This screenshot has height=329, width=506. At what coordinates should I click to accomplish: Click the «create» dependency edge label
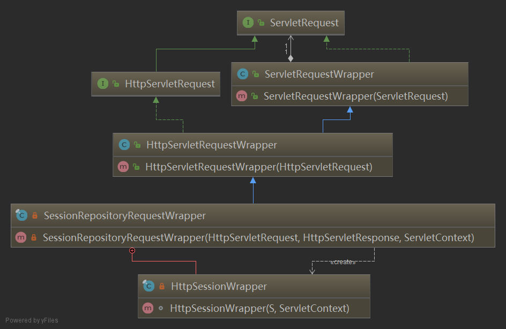coord(343,262)
